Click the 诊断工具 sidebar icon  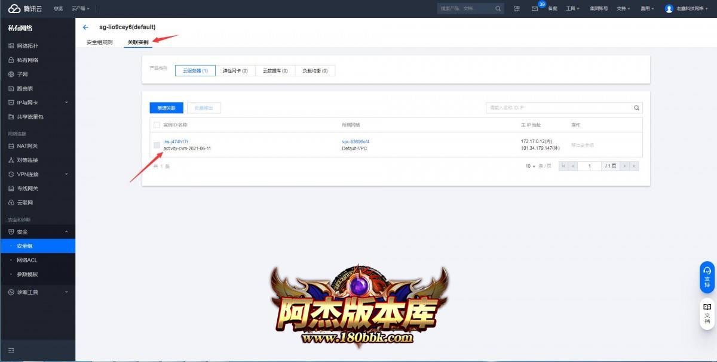[11, 292]
